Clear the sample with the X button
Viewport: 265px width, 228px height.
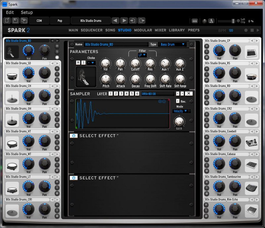(x=188, y=93)
